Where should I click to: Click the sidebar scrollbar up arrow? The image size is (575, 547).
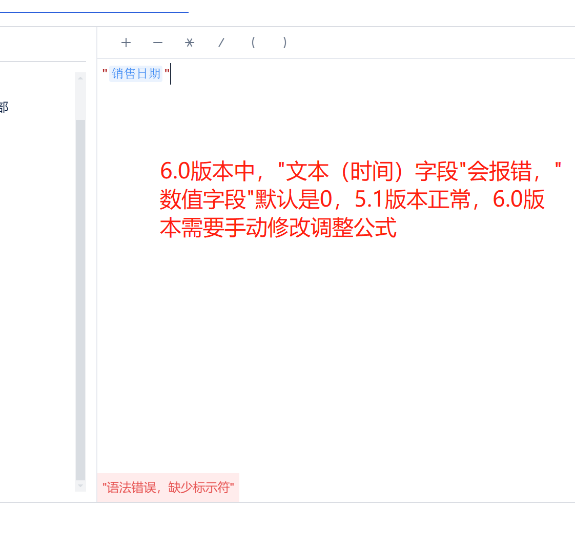80,77
